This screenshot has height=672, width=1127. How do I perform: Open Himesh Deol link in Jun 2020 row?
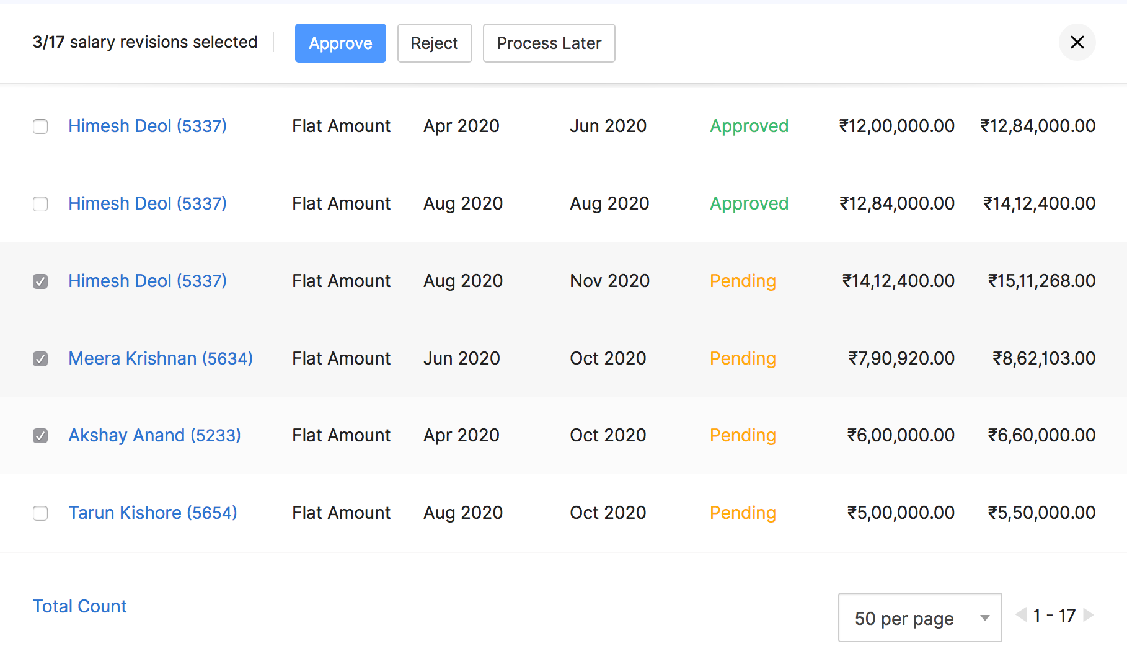(148, 126)
